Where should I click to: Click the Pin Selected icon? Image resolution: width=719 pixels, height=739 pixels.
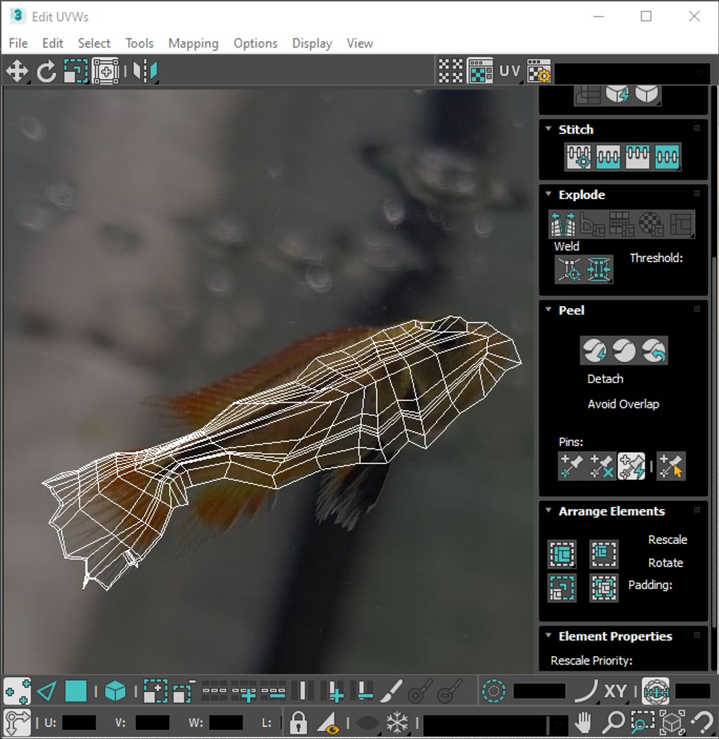click(x=571, y=467)
